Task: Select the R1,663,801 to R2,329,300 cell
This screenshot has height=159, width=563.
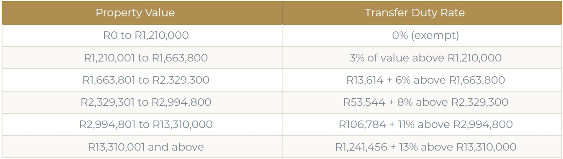Action: [x=141, y=80]
